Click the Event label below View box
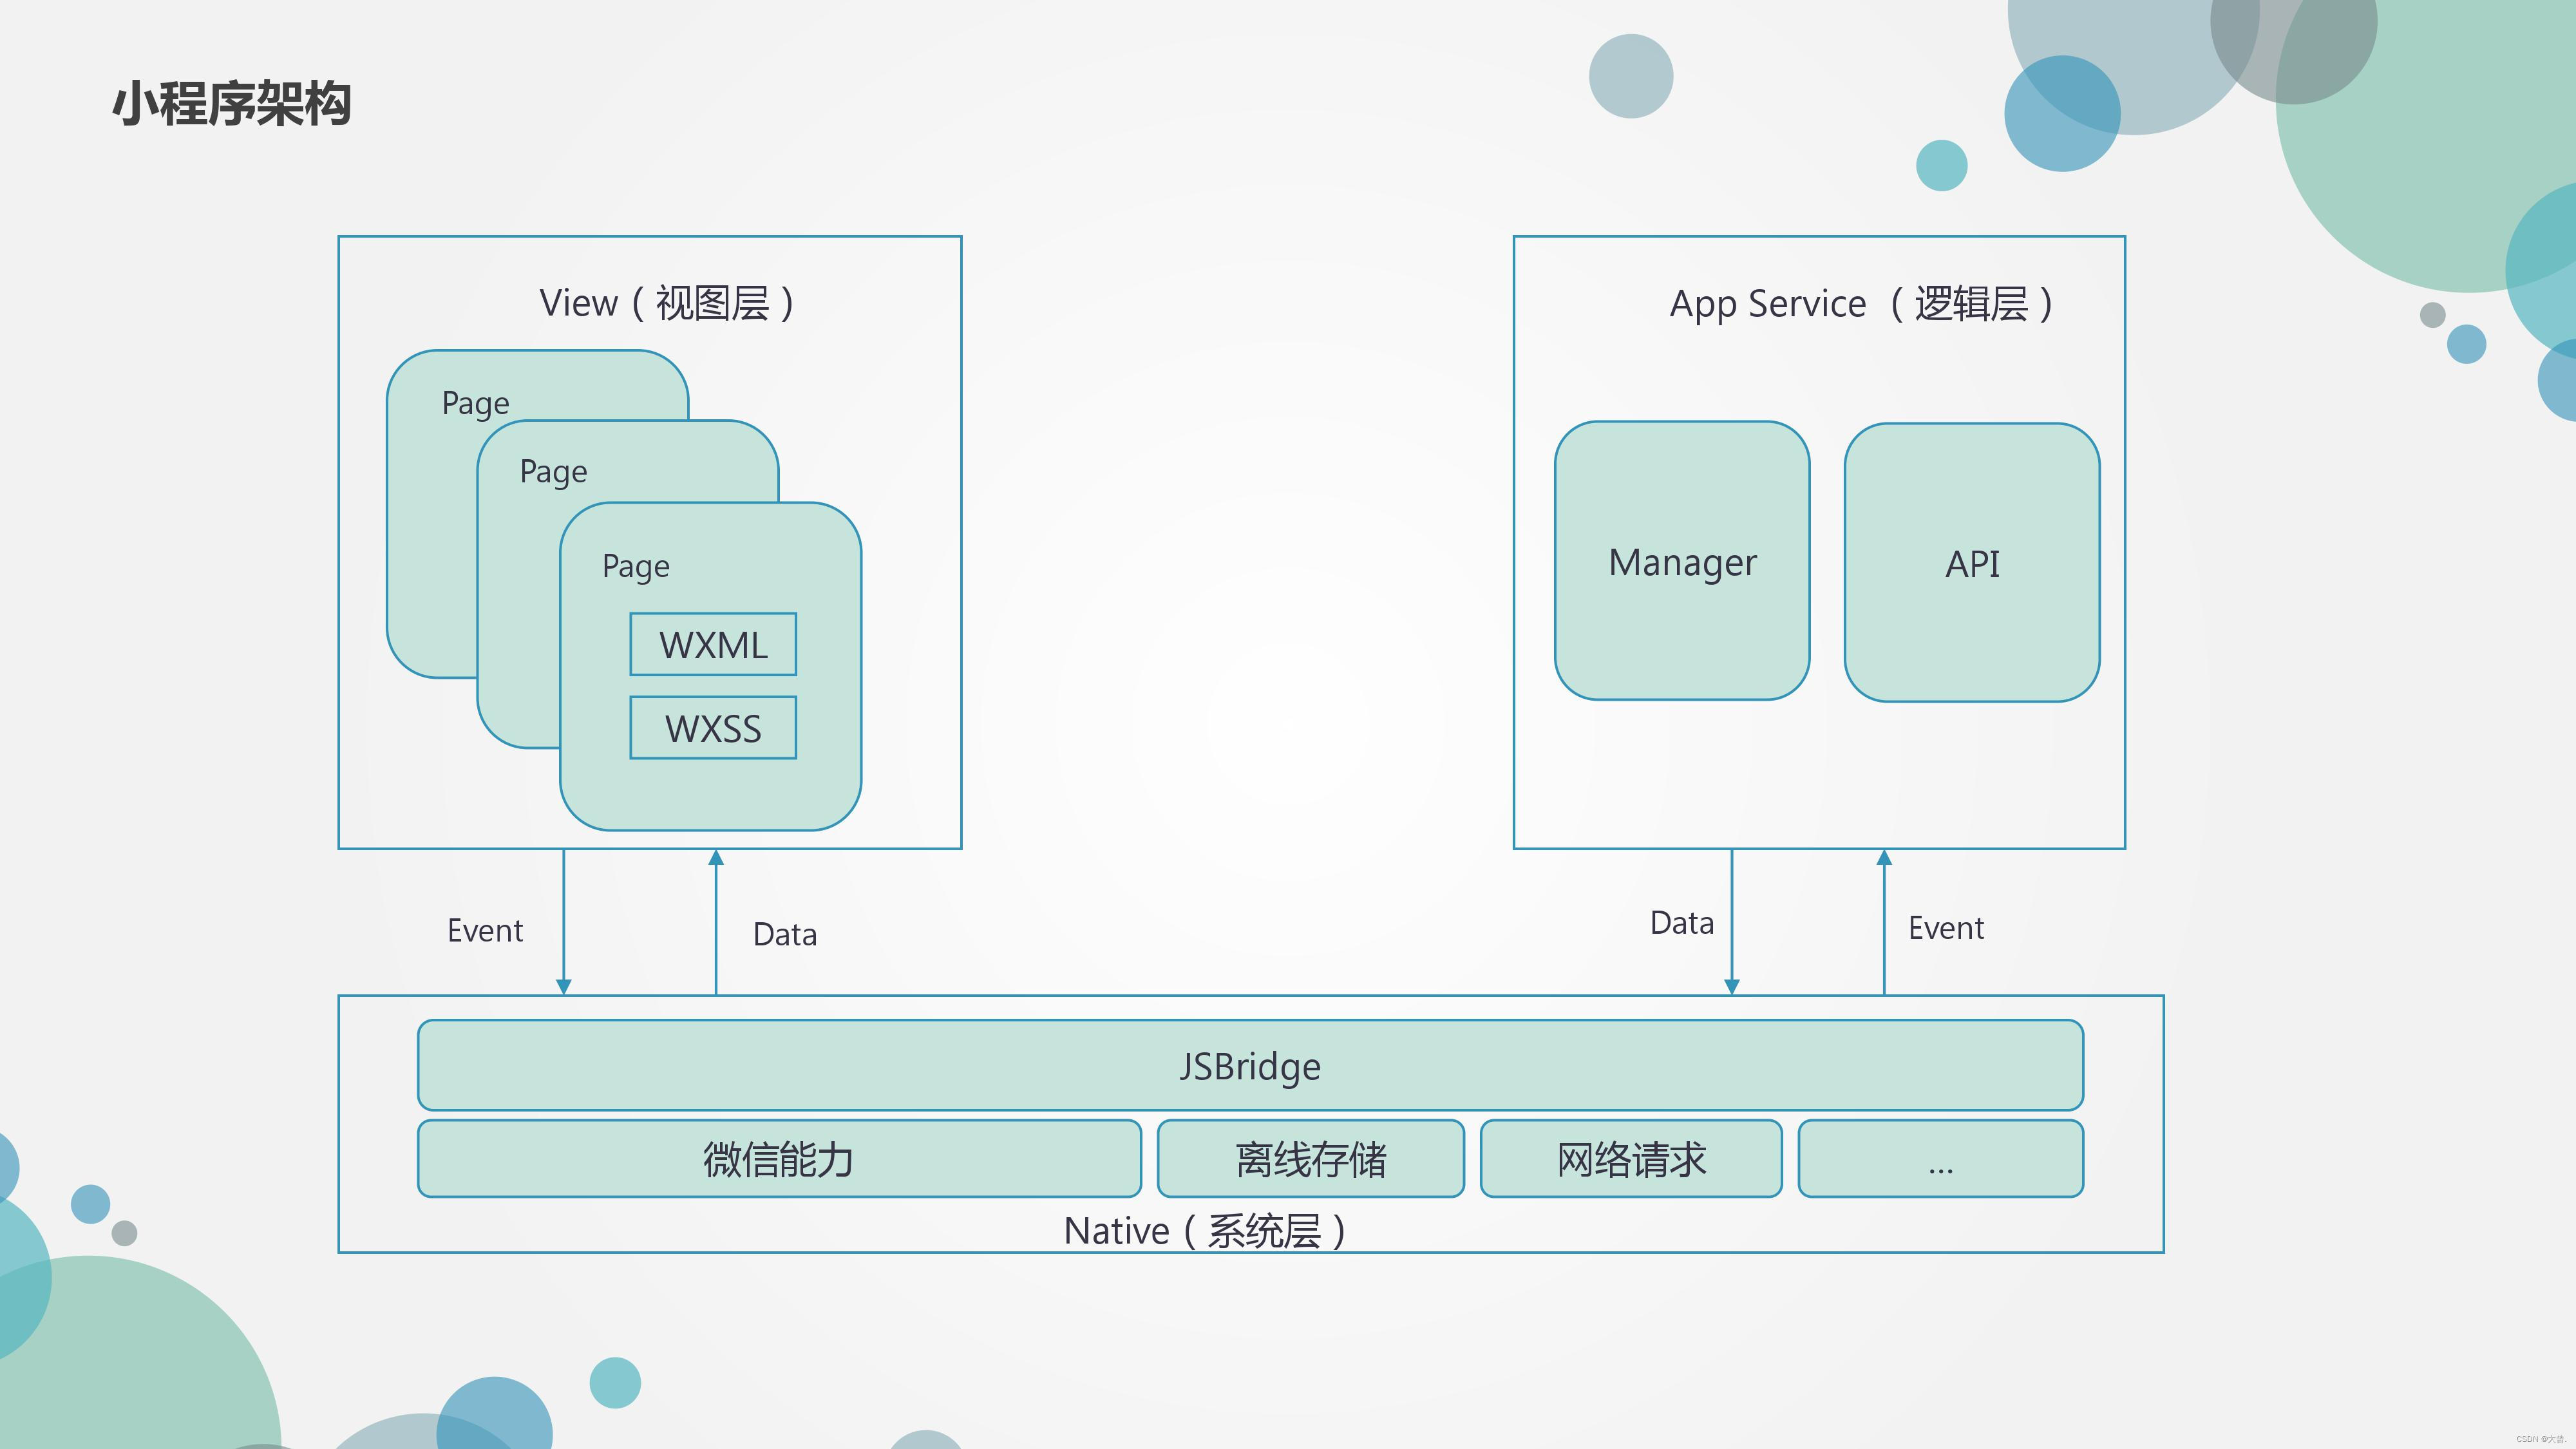 [x=485, y=931]
